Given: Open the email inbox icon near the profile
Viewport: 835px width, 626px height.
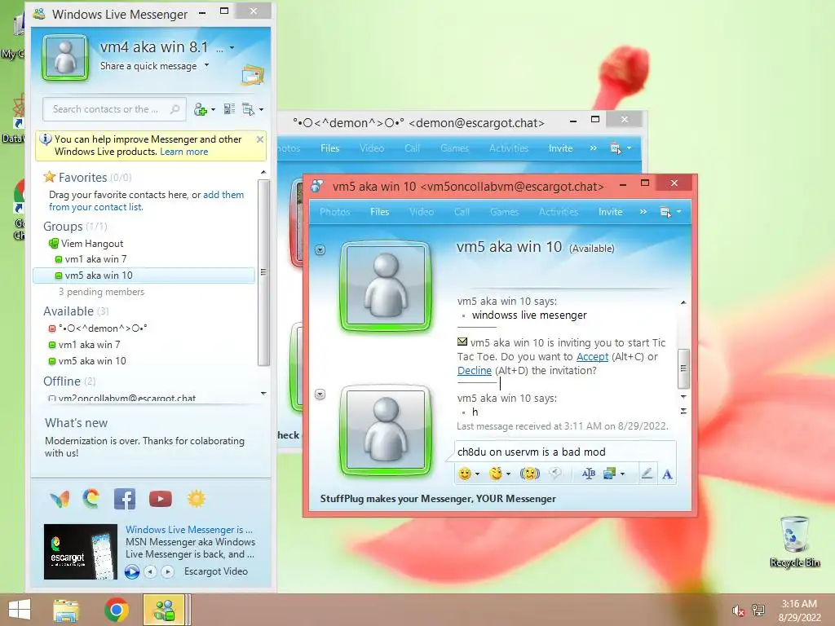Looking at the screenshot, I should (x=253, y=75).
